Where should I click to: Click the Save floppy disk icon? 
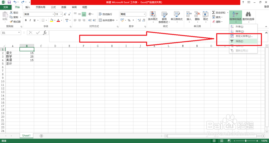(x=9, y=2)
